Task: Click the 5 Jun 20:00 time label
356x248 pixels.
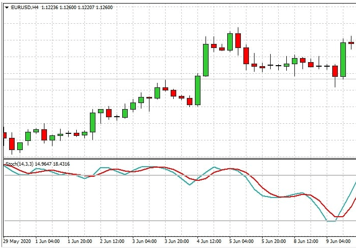Action: [x=275, y=241]
